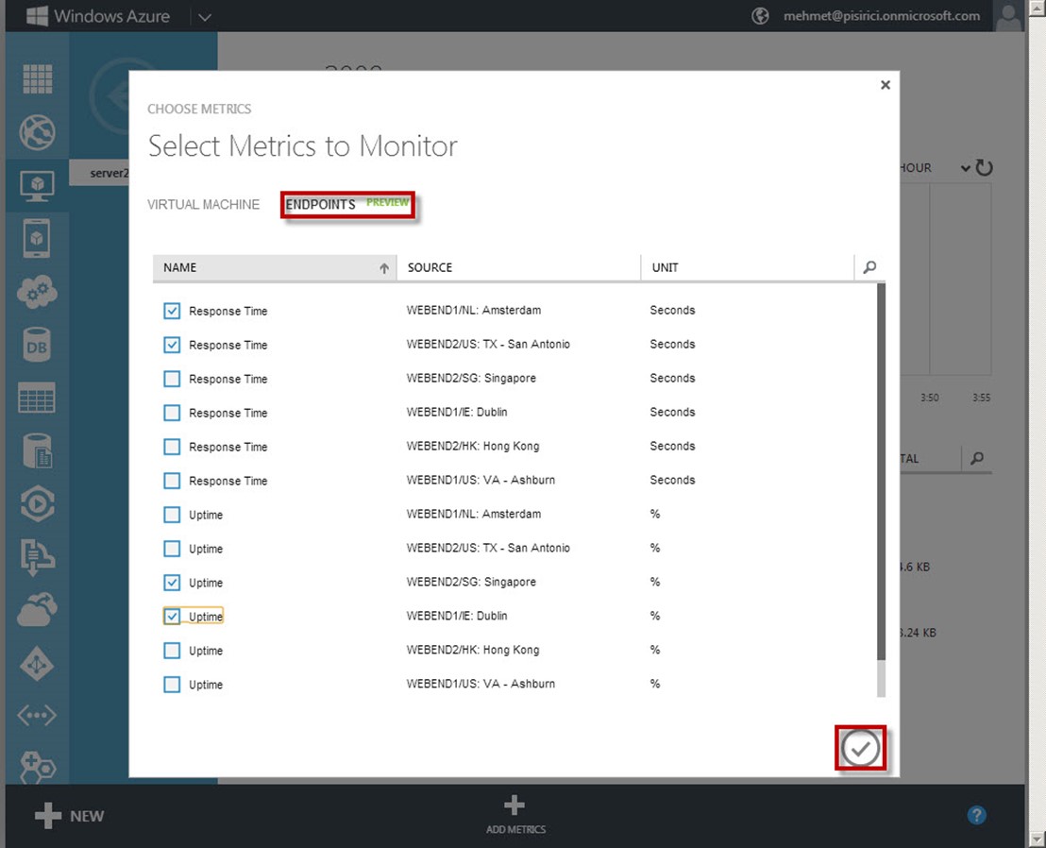This screenshot has width=1046, height=848.
Task: Open Active Directory diamond icon
Action: pyautogui.click(x=38, y=663)
